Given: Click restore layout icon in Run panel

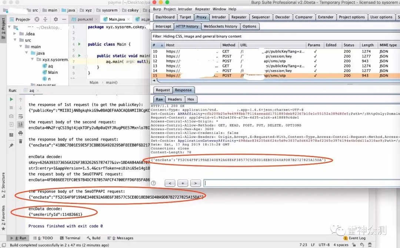Looking at the screenshot, I should (x=11, y=135).
